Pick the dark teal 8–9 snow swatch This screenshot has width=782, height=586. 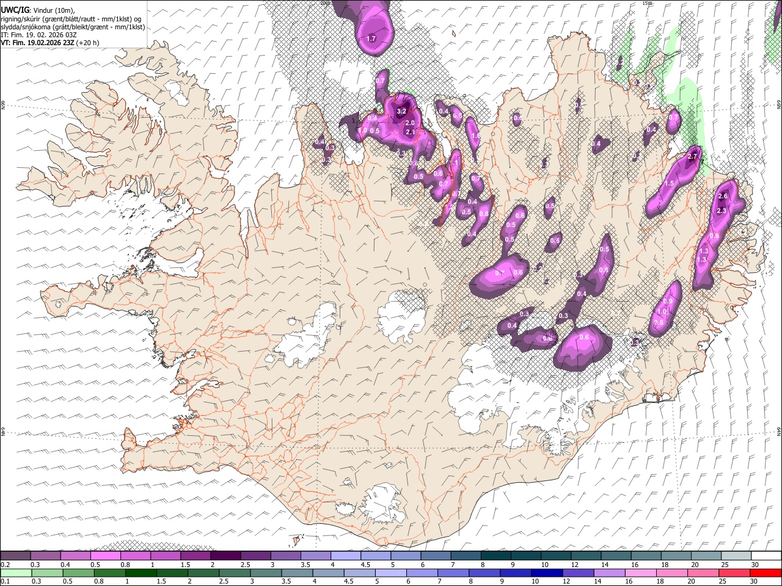tap(495, 556)
